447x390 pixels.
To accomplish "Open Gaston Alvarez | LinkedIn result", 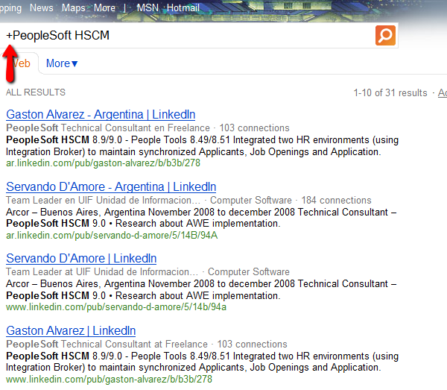I will point(71,331).
